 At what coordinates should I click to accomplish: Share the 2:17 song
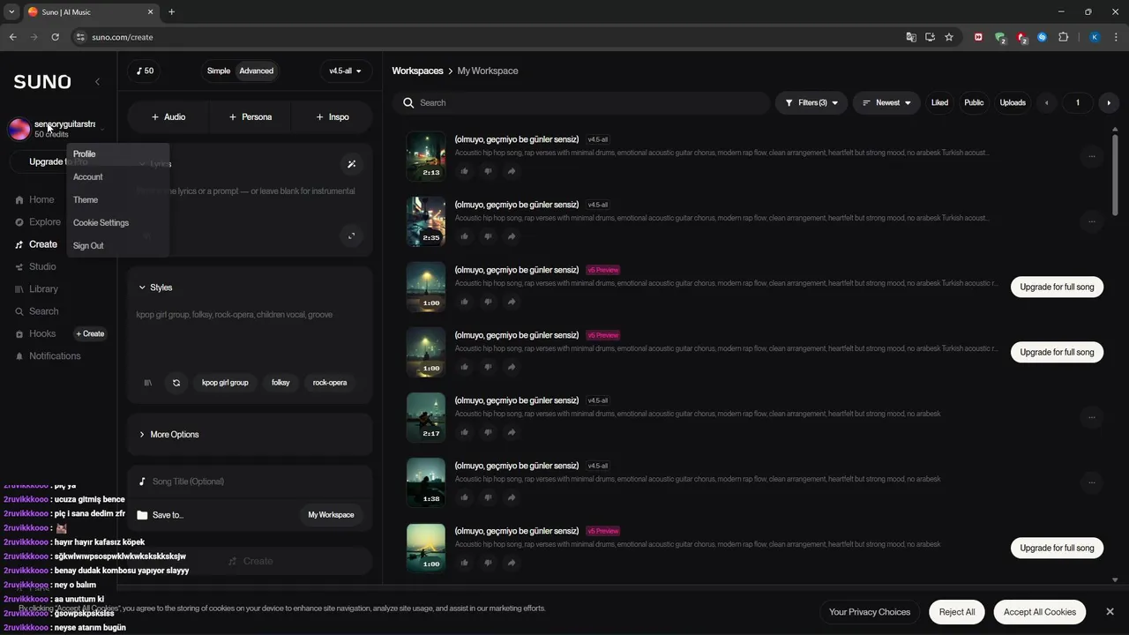click(512, 432)
